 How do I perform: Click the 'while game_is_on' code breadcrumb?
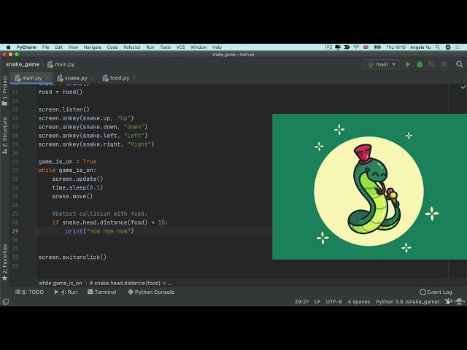tap(60, 283)
